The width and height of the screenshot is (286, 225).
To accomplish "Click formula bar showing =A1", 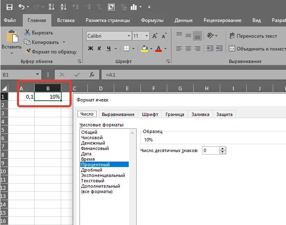I will coord(193,75).
